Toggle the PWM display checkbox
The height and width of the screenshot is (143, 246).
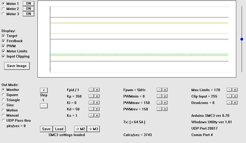pos(4,46)
